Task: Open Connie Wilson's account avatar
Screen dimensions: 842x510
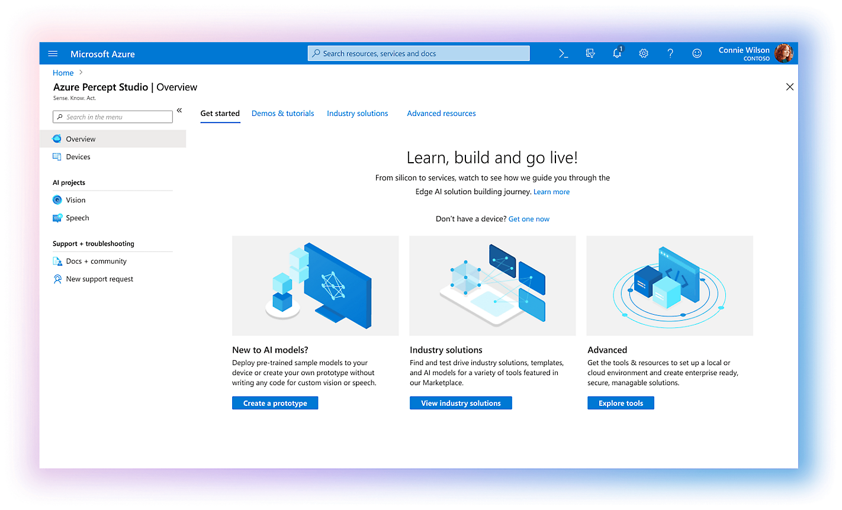Action: coord(783,53)
